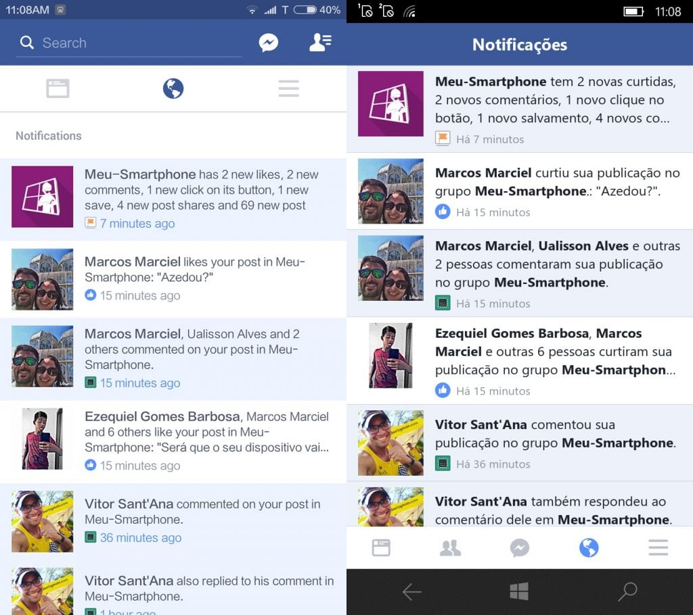Click the "7 minutes ago" timestamp
The width and height of the screenshot is (693, 615).
click(137, 224)
